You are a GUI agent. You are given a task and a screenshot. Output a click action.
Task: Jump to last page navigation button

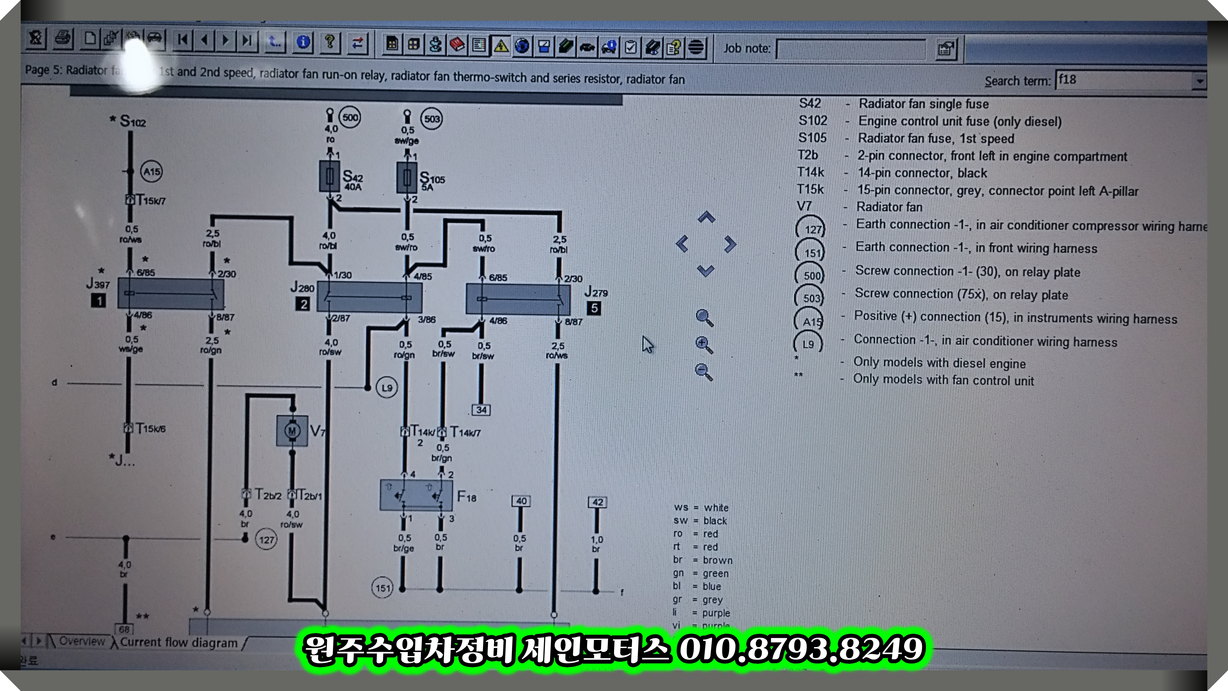(246, 41)
